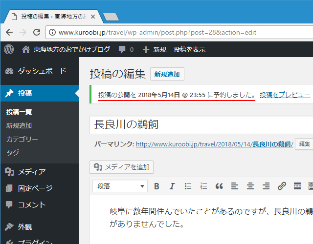
Task: Open 外観 in the sidebar
Action: 39,226
